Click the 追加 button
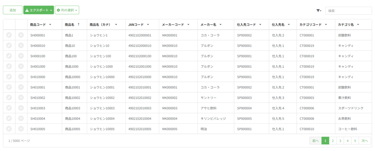The height and width of the screenshot is (151, 375). pos(12,10)
